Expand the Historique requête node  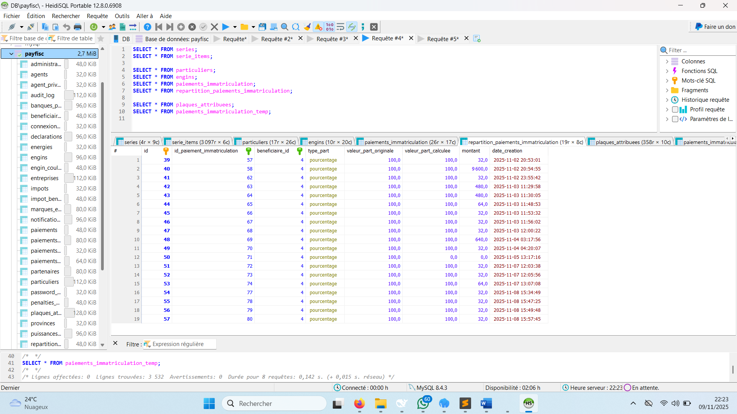point(667,100)
